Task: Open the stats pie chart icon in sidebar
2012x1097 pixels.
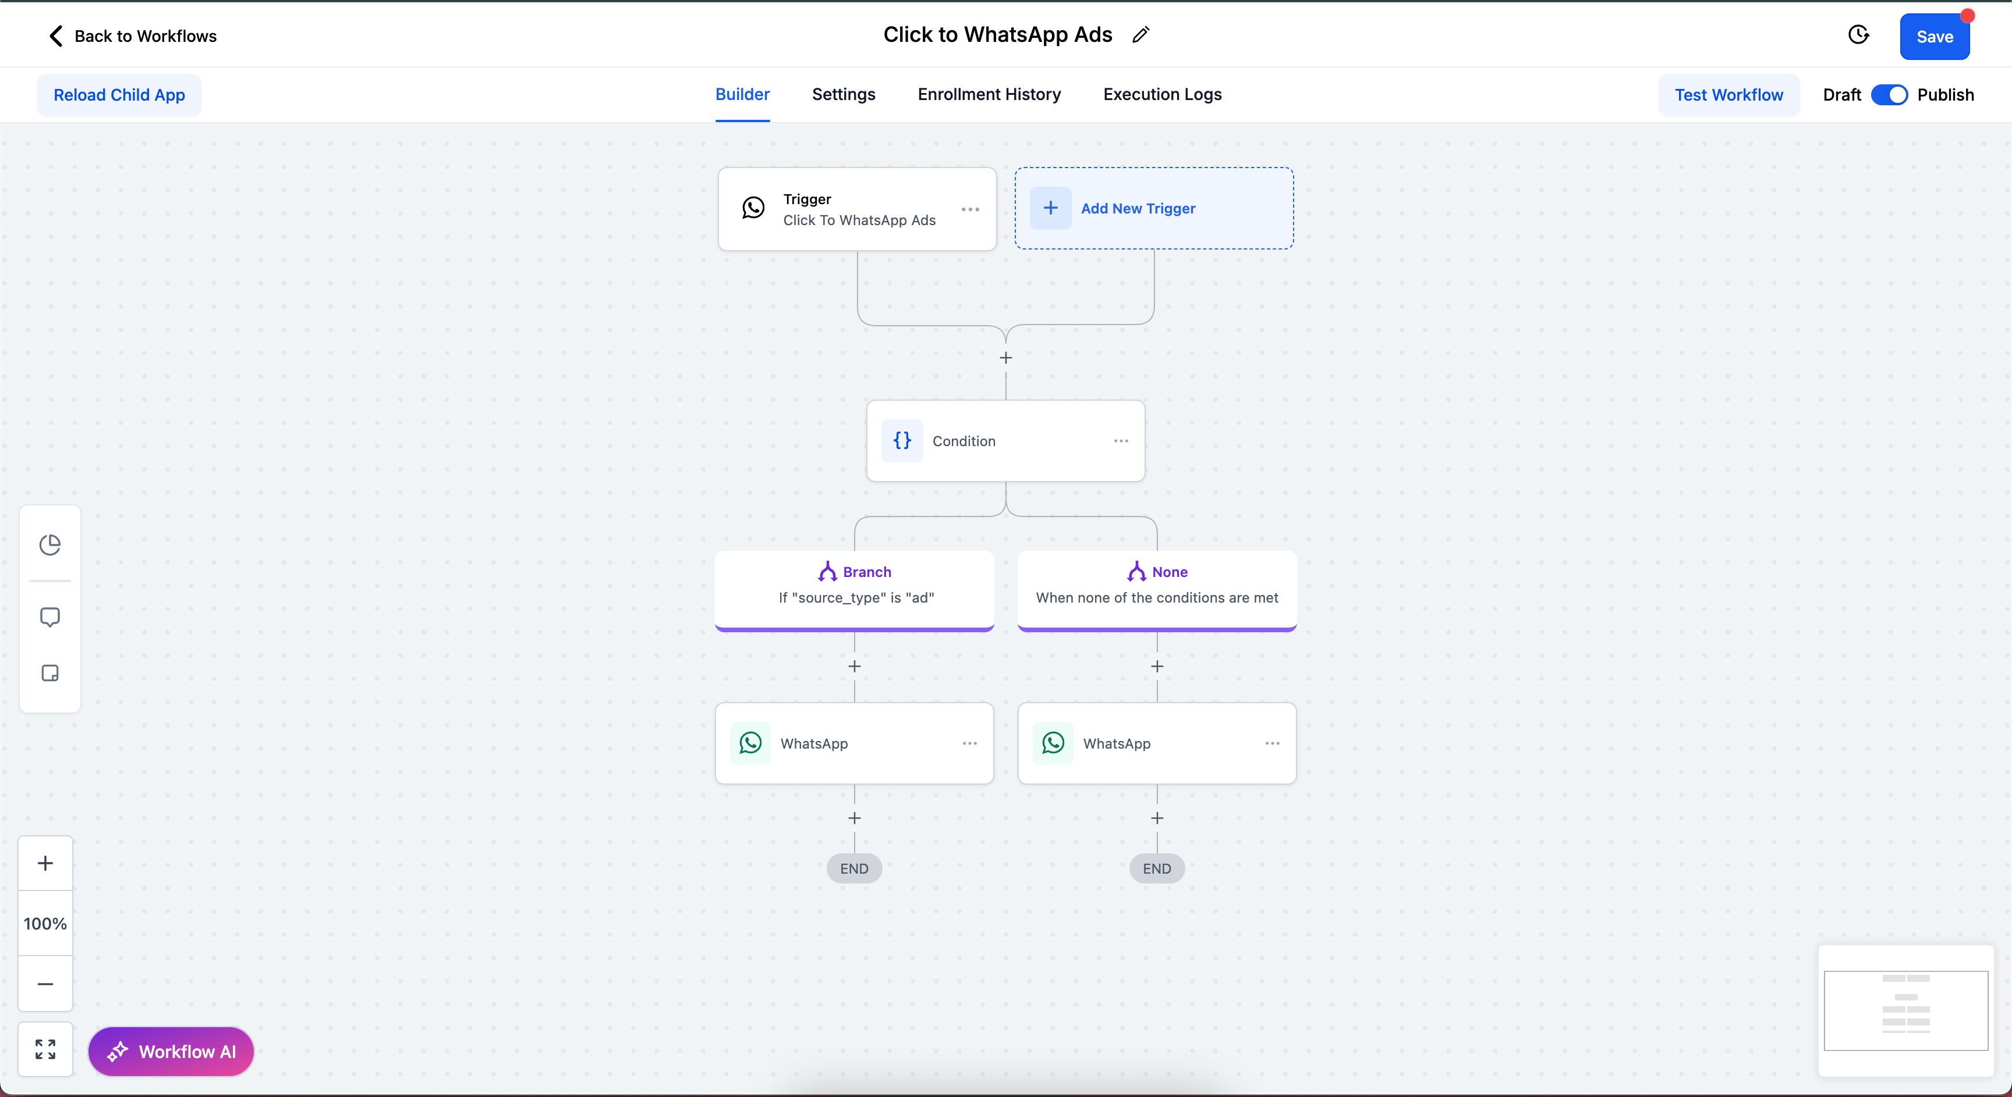Action: (50, 544)
